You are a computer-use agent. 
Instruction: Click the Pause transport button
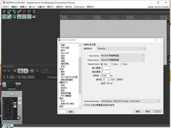click(x=26, y=71)
